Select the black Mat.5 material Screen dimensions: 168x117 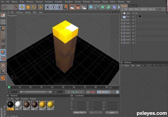point(10,105)
